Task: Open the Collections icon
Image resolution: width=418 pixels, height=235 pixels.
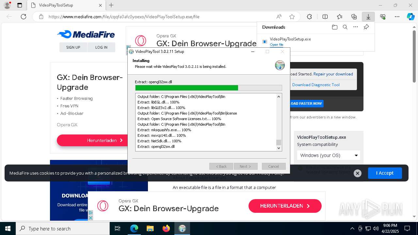Action: coord(354,17)
